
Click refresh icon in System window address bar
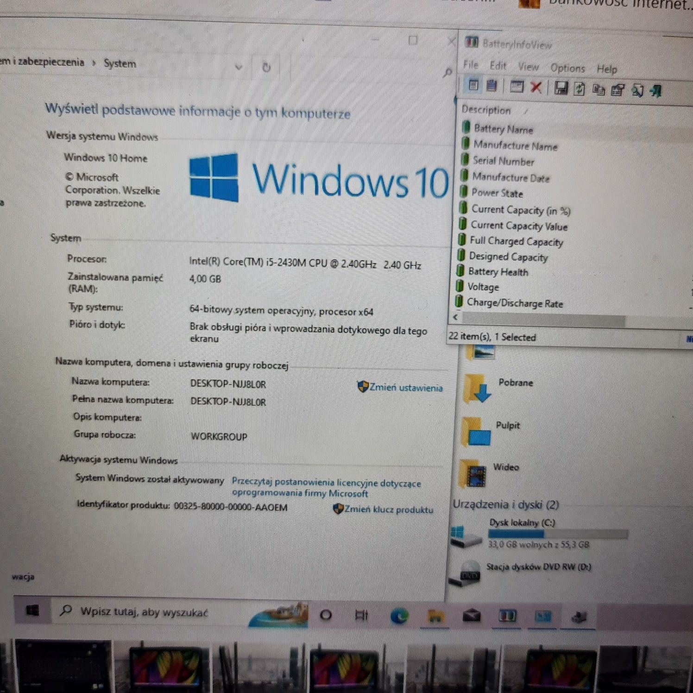tap(266, 68)
